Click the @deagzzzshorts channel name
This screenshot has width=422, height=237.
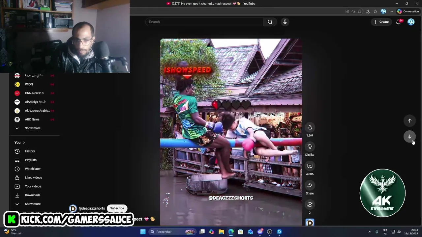click(x=92, y=208)
